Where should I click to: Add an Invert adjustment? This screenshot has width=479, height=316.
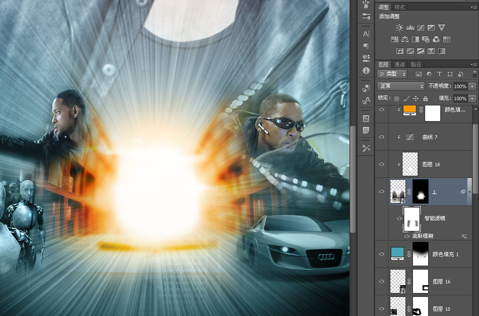pyautogui.click(x=400, y=51)
